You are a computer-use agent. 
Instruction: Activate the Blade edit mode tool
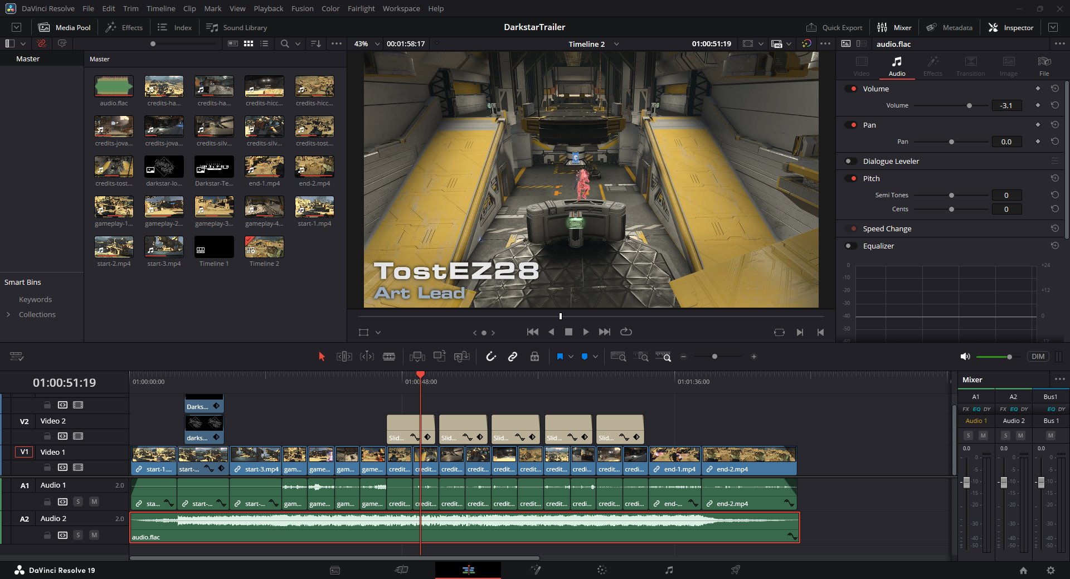389,357
